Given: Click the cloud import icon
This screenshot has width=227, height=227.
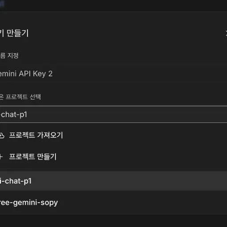Looking at the screenshot, I should pyautogui.click(x=2, y=135).
